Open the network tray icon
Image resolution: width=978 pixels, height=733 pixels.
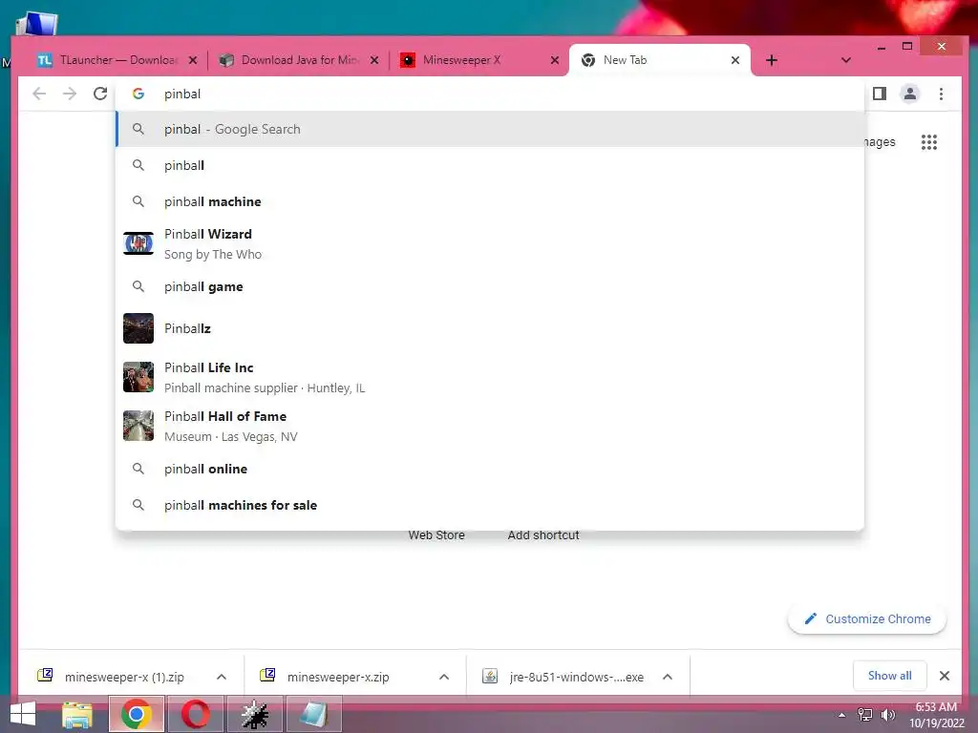(x=865, y=715)
